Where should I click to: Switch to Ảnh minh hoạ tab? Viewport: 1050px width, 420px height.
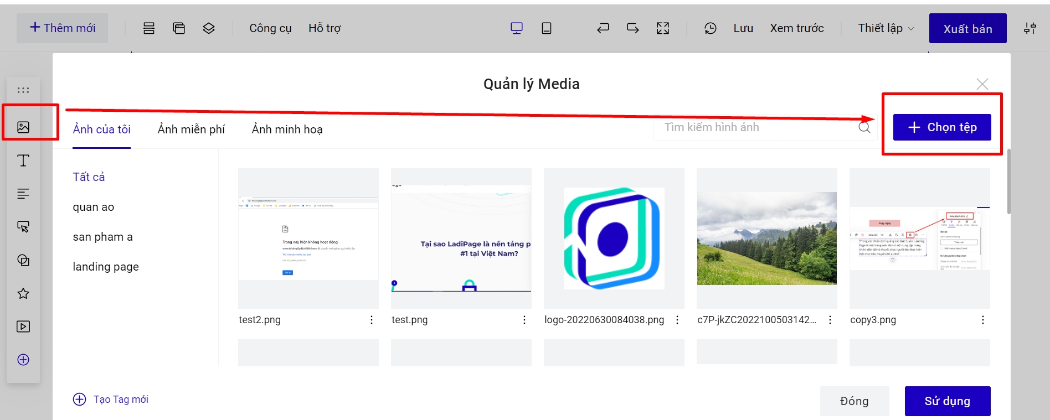tap(287, 129)
